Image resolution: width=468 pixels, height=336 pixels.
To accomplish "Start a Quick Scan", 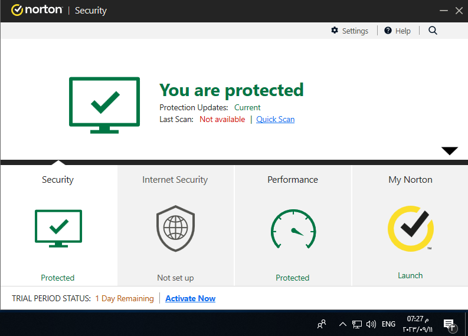I will [x=275, y=119].
